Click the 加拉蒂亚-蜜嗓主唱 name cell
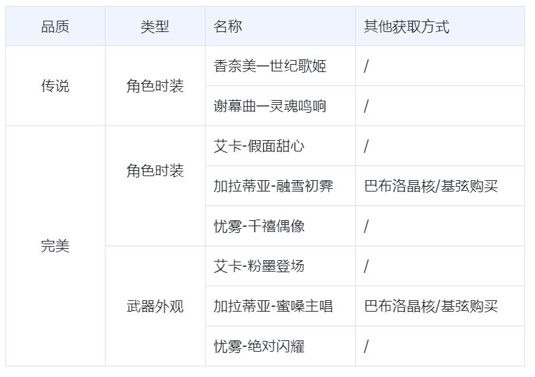This screenshot has width=535, height=377. 273,306
